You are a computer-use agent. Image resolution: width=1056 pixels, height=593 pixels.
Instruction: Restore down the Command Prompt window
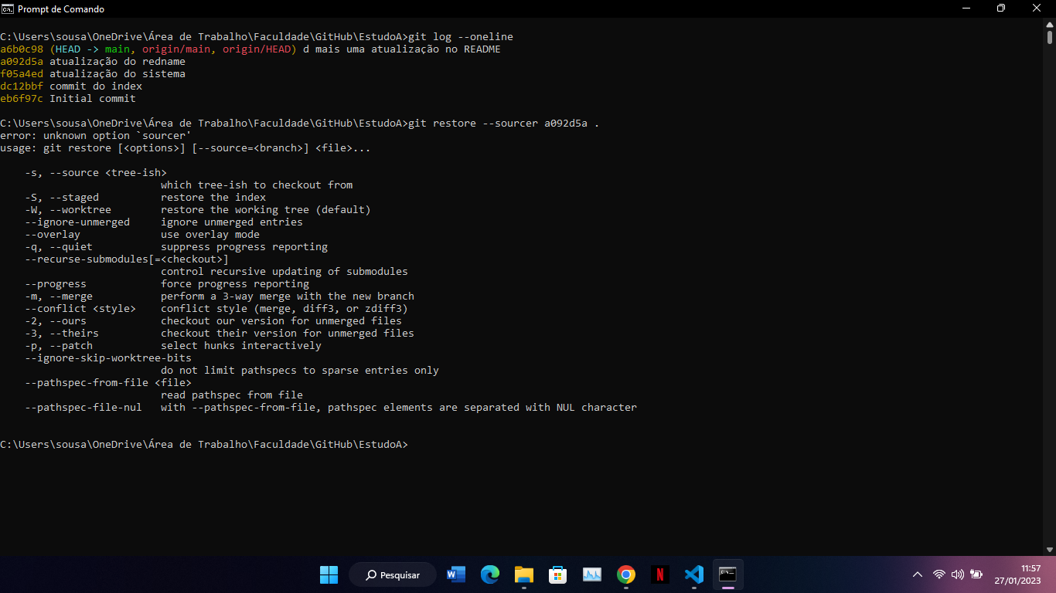[x=1001, y=8]
